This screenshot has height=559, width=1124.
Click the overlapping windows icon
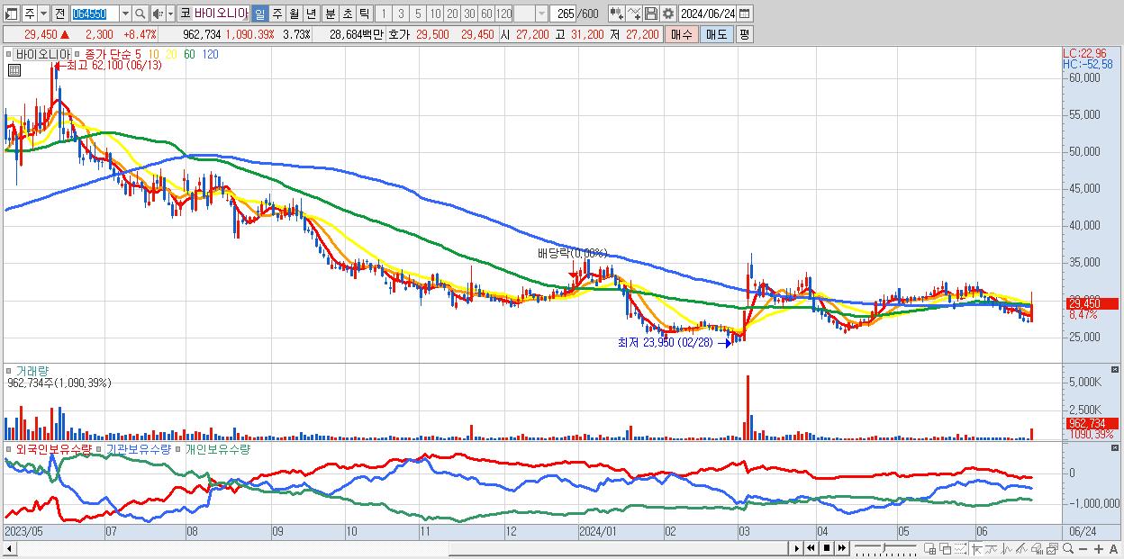point(945,549)
